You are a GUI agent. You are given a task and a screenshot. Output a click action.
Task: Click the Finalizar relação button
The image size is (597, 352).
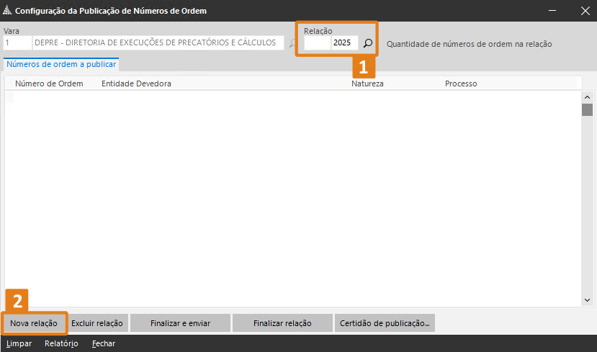pos(282,323)
